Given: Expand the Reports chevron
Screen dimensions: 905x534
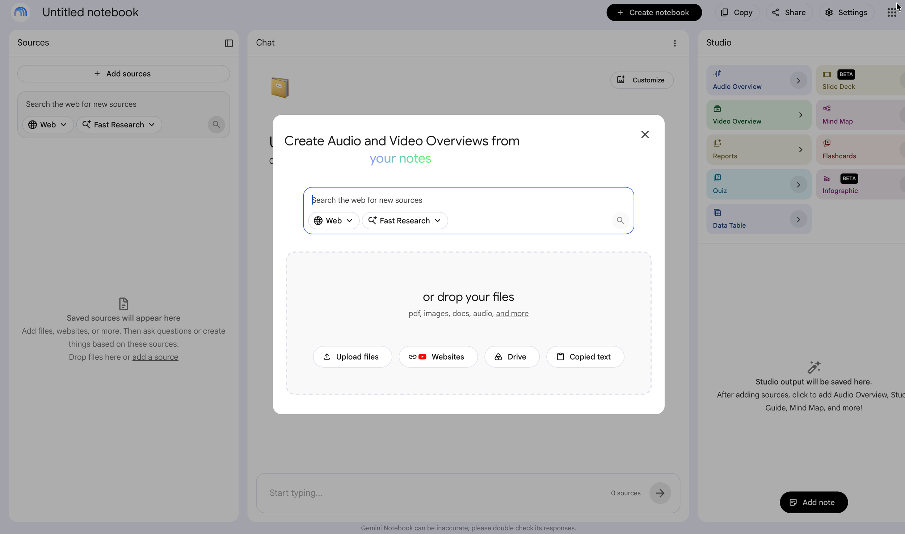Looking at the screenshot, I should tap(801, 150).
